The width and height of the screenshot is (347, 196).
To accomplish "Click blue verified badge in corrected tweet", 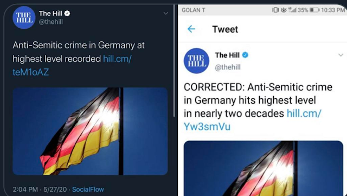I will 245,55.
